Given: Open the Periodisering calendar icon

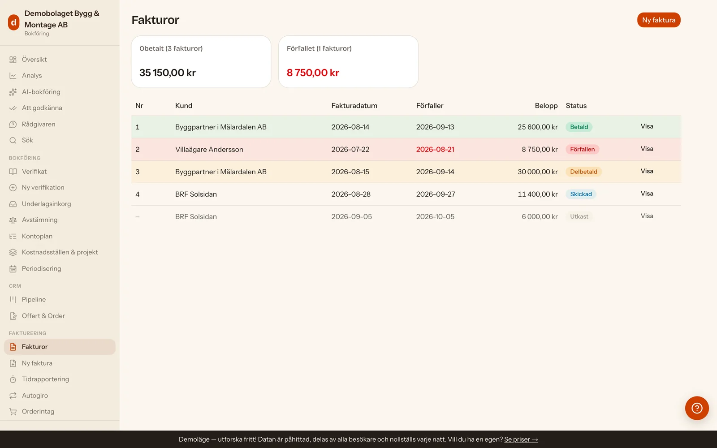Looking at the screenshot, I should coord(13,269).
